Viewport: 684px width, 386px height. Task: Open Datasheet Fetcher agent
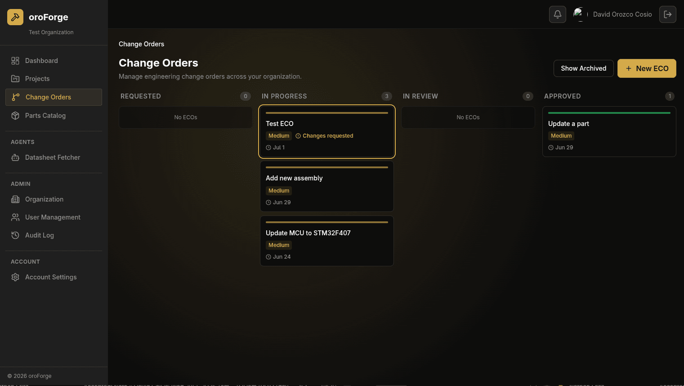coord(54,157)
